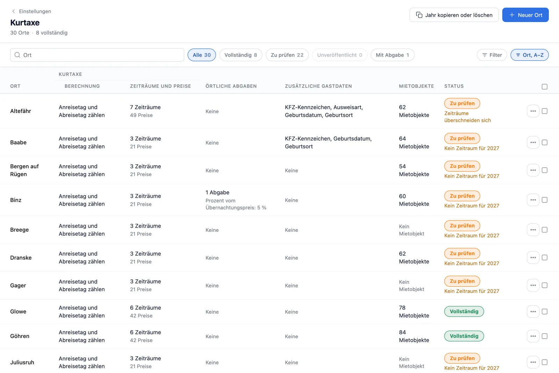Go back to Einstellungen
The height and width of the screenshot is (373, 559).
coord(31,11)
